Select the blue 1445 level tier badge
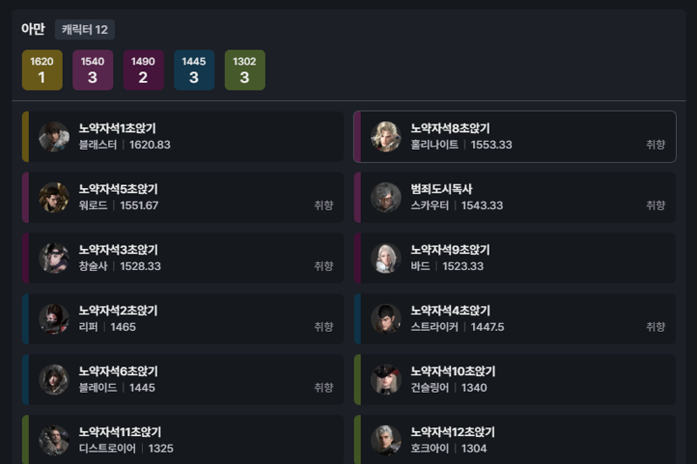This screenshot has width=697, height=464. coord(194,71)
